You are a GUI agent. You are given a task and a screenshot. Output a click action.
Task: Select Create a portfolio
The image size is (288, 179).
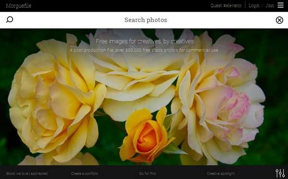[84, 174]
